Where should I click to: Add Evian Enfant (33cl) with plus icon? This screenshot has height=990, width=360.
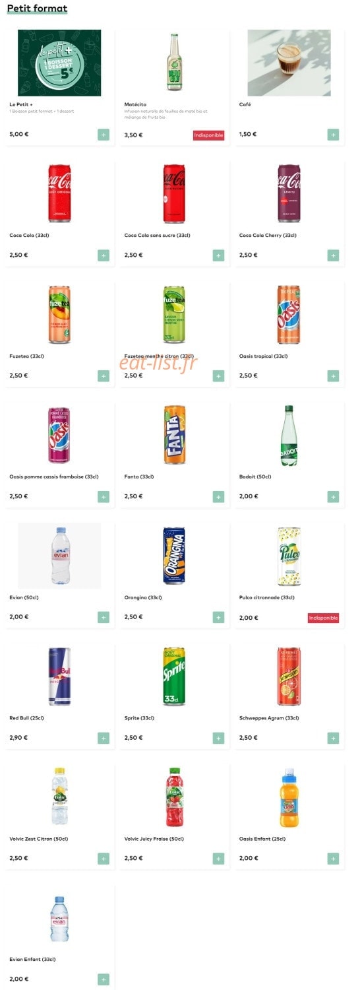coord(104,979)
